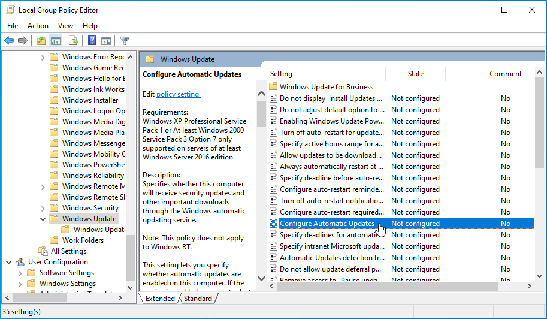This screenshot has height=319, width=547.
Task: Toggle the Show/Hide Console Tree icon
Action: 55,41
